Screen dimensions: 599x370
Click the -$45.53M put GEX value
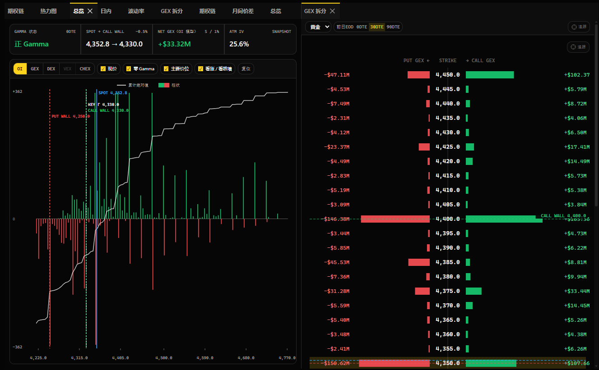click(x=337, y=262)
